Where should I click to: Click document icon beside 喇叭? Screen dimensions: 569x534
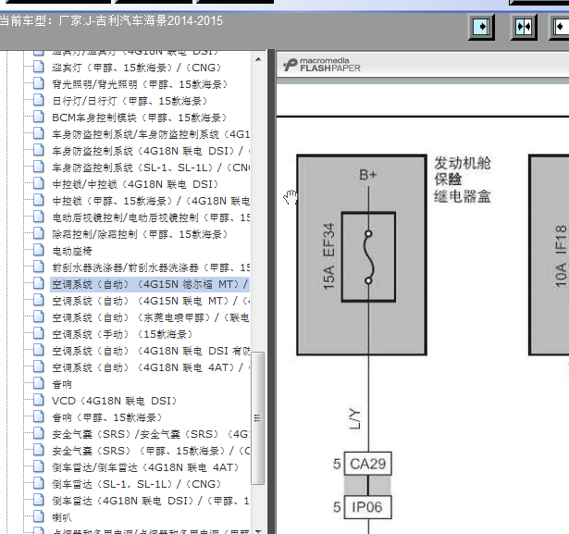pyautogui.click(x=39, y=516)
